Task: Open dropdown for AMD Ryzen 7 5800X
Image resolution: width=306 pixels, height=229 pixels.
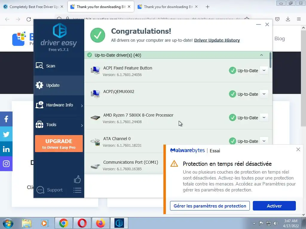Action: tap(264, 117)
